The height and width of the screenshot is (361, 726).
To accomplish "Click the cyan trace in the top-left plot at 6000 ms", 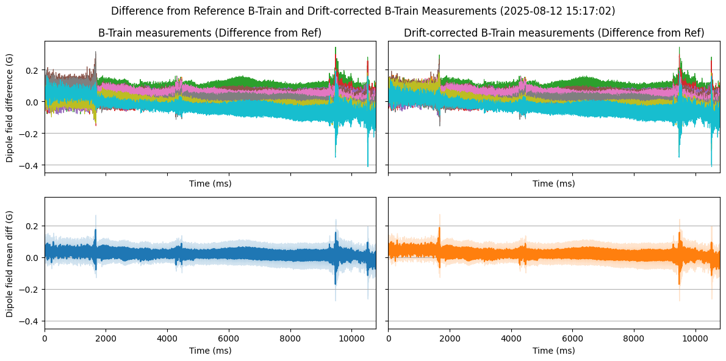I will [229, 109].
